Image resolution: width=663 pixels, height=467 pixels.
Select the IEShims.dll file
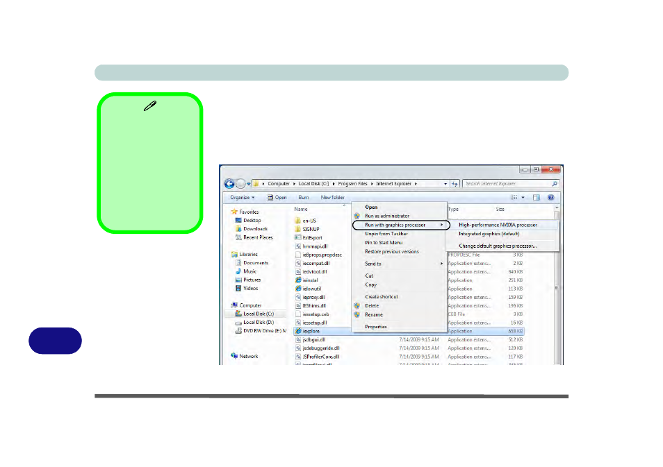click(x=311, y=305)
